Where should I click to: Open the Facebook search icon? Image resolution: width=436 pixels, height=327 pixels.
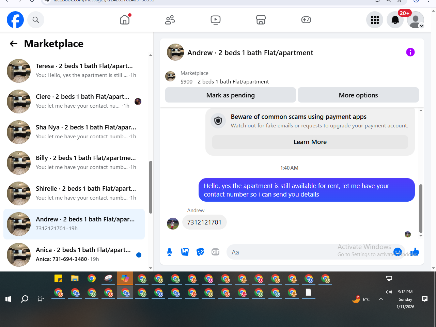[x=36, y=20]
